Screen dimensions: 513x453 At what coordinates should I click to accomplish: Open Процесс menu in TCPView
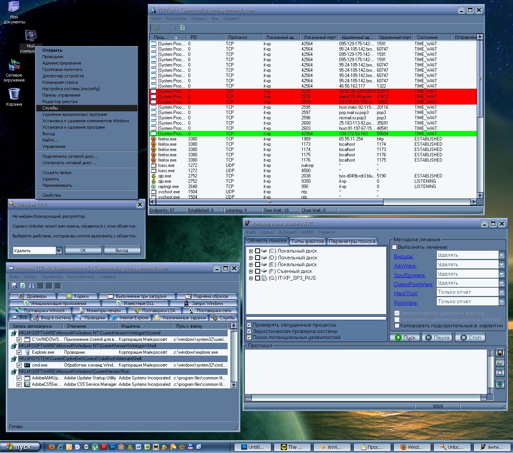[x=199, y=18]
